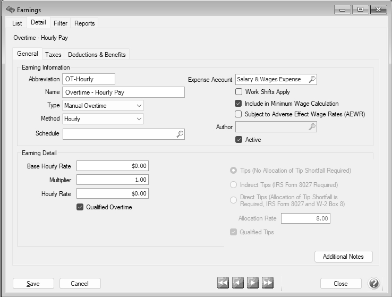Click the Expense Account lookup magnifier icon
Viewport: 392px width, 297px height.
(x=312, y=80)
